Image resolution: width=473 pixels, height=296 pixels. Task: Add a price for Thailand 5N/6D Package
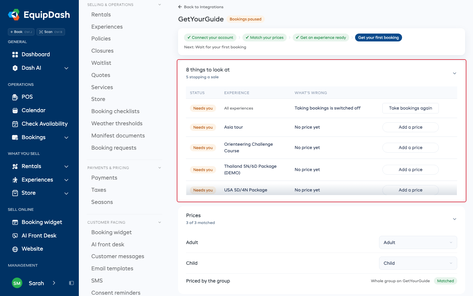411,170
